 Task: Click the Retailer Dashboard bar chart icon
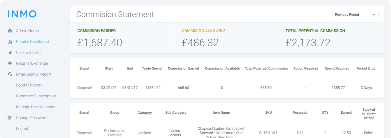(10, 42)
